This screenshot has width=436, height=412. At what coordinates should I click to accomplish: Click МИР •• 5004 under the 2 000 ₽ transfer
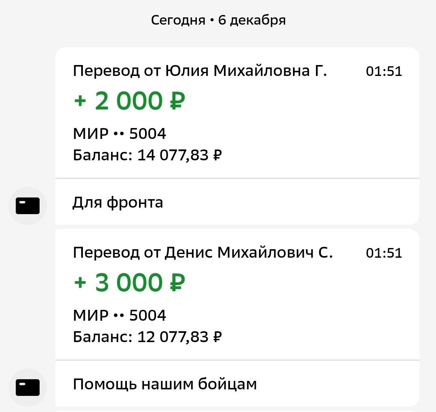coord(120,134)
